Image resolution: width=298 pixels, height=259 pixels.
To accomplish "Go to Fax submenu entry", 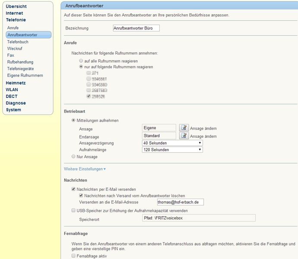I will click(11, 55).
